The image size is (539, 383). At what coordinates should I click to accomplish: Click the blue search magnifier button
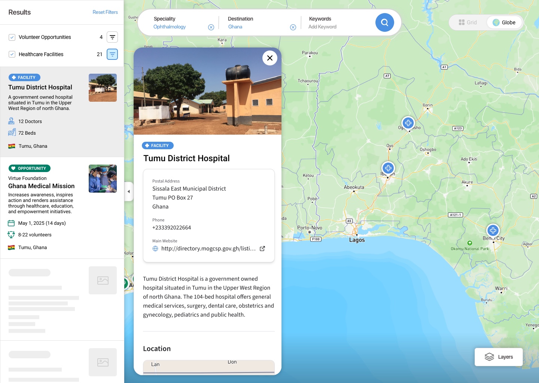click(384, 22)
